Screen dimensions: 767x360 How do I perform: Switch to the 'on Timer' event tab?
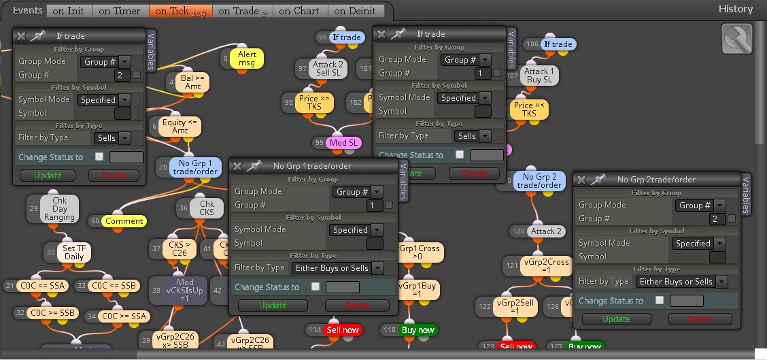(x=120, y=11)
